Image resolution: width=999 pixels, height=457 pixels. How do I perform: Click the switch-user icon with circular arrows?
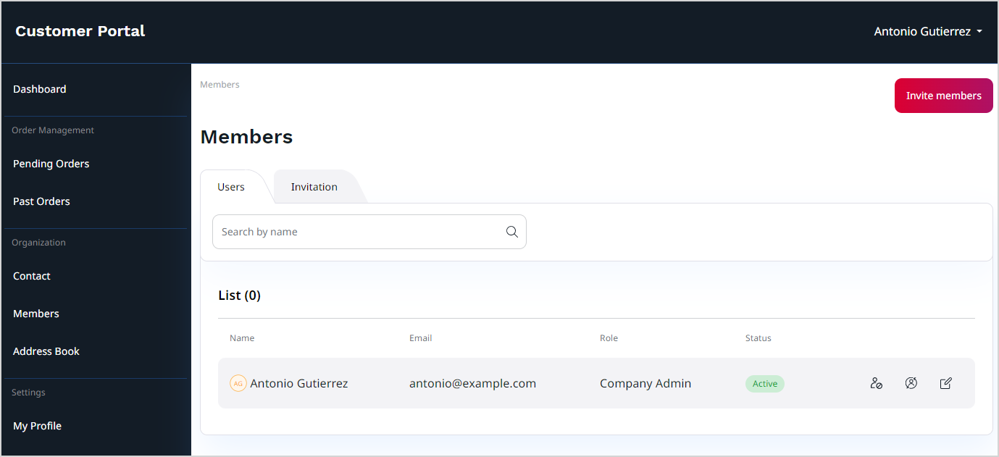pyautogui.click(x=911, y=383)
